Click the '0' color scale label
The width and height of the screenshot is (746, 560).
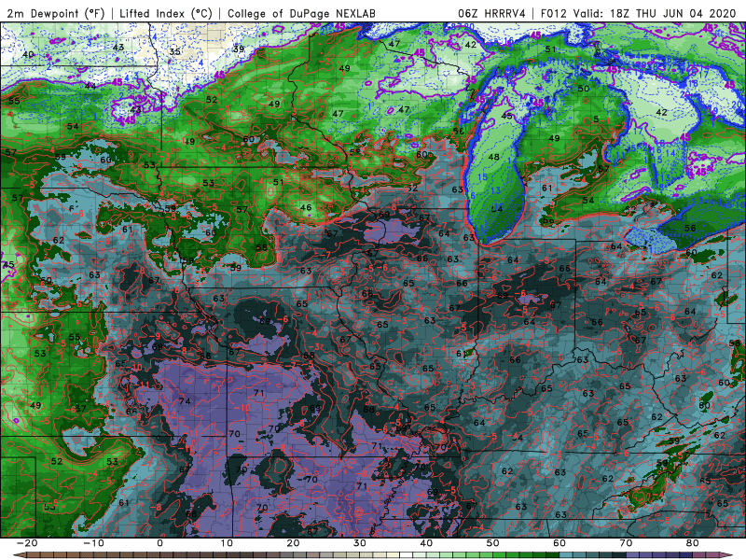pyautogui.click(x=159, y=543)
